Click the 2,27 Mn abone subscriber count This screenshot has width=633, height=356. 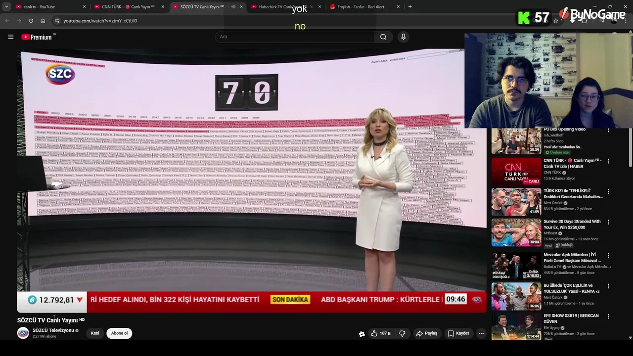point(45,337)
